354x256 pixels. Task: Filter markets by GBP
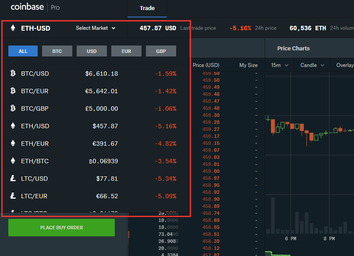point(161,51)
